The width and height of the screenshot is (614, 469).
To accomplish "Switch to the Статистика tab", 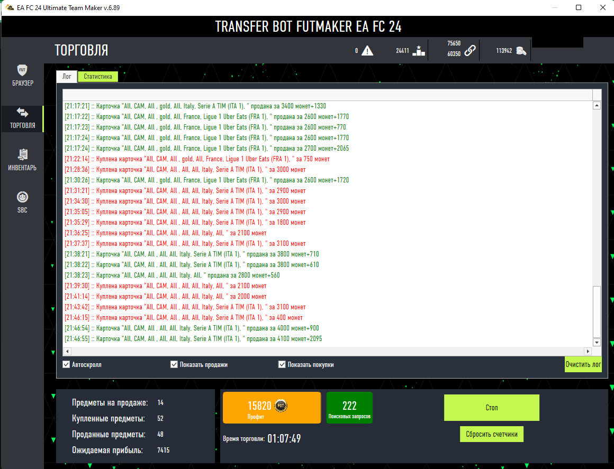I will 98,77.
